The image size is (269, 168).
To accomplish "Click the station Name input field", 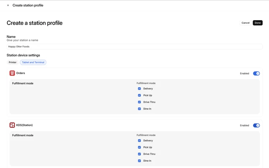I will pyautogui.click(x=134, y=47).
